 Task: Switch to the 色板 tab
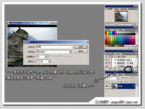(x=114, y=30)
